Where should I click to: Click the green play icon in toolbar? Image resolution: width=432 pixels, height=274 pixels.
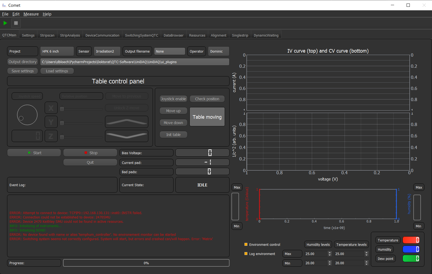pos(5,23)
